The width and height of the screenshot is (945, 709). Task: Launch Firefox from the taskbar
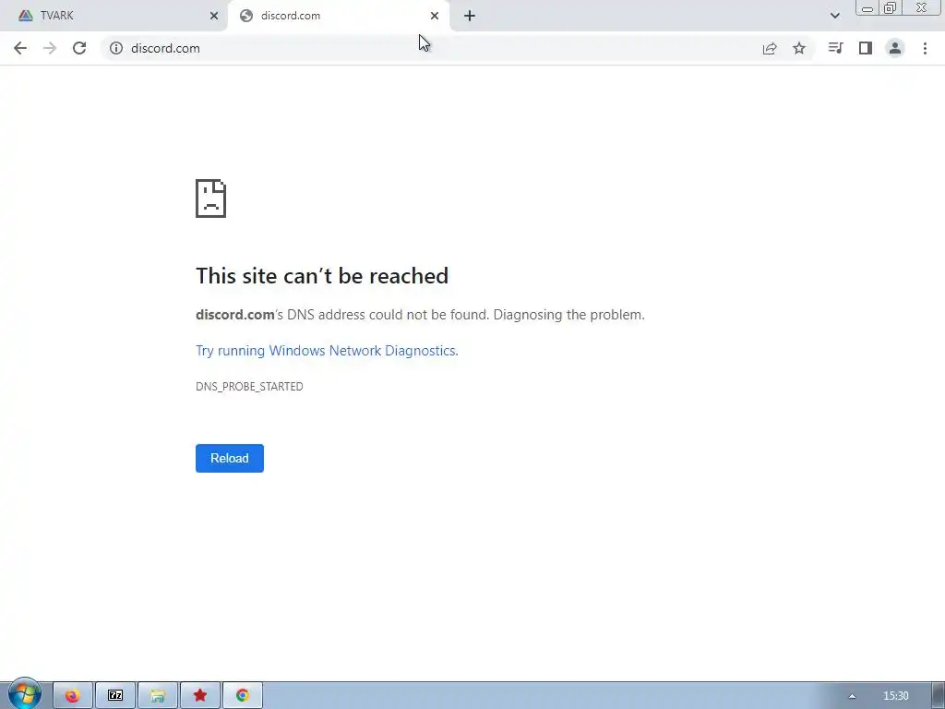pos(73,696)
